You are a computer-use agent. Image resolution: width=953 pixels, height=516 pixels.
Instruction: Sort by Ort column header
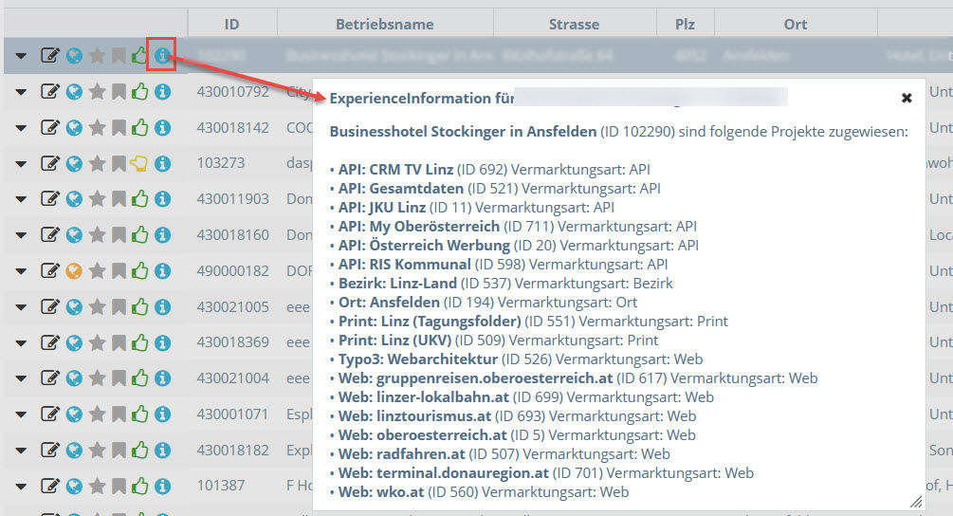(796, 25)
